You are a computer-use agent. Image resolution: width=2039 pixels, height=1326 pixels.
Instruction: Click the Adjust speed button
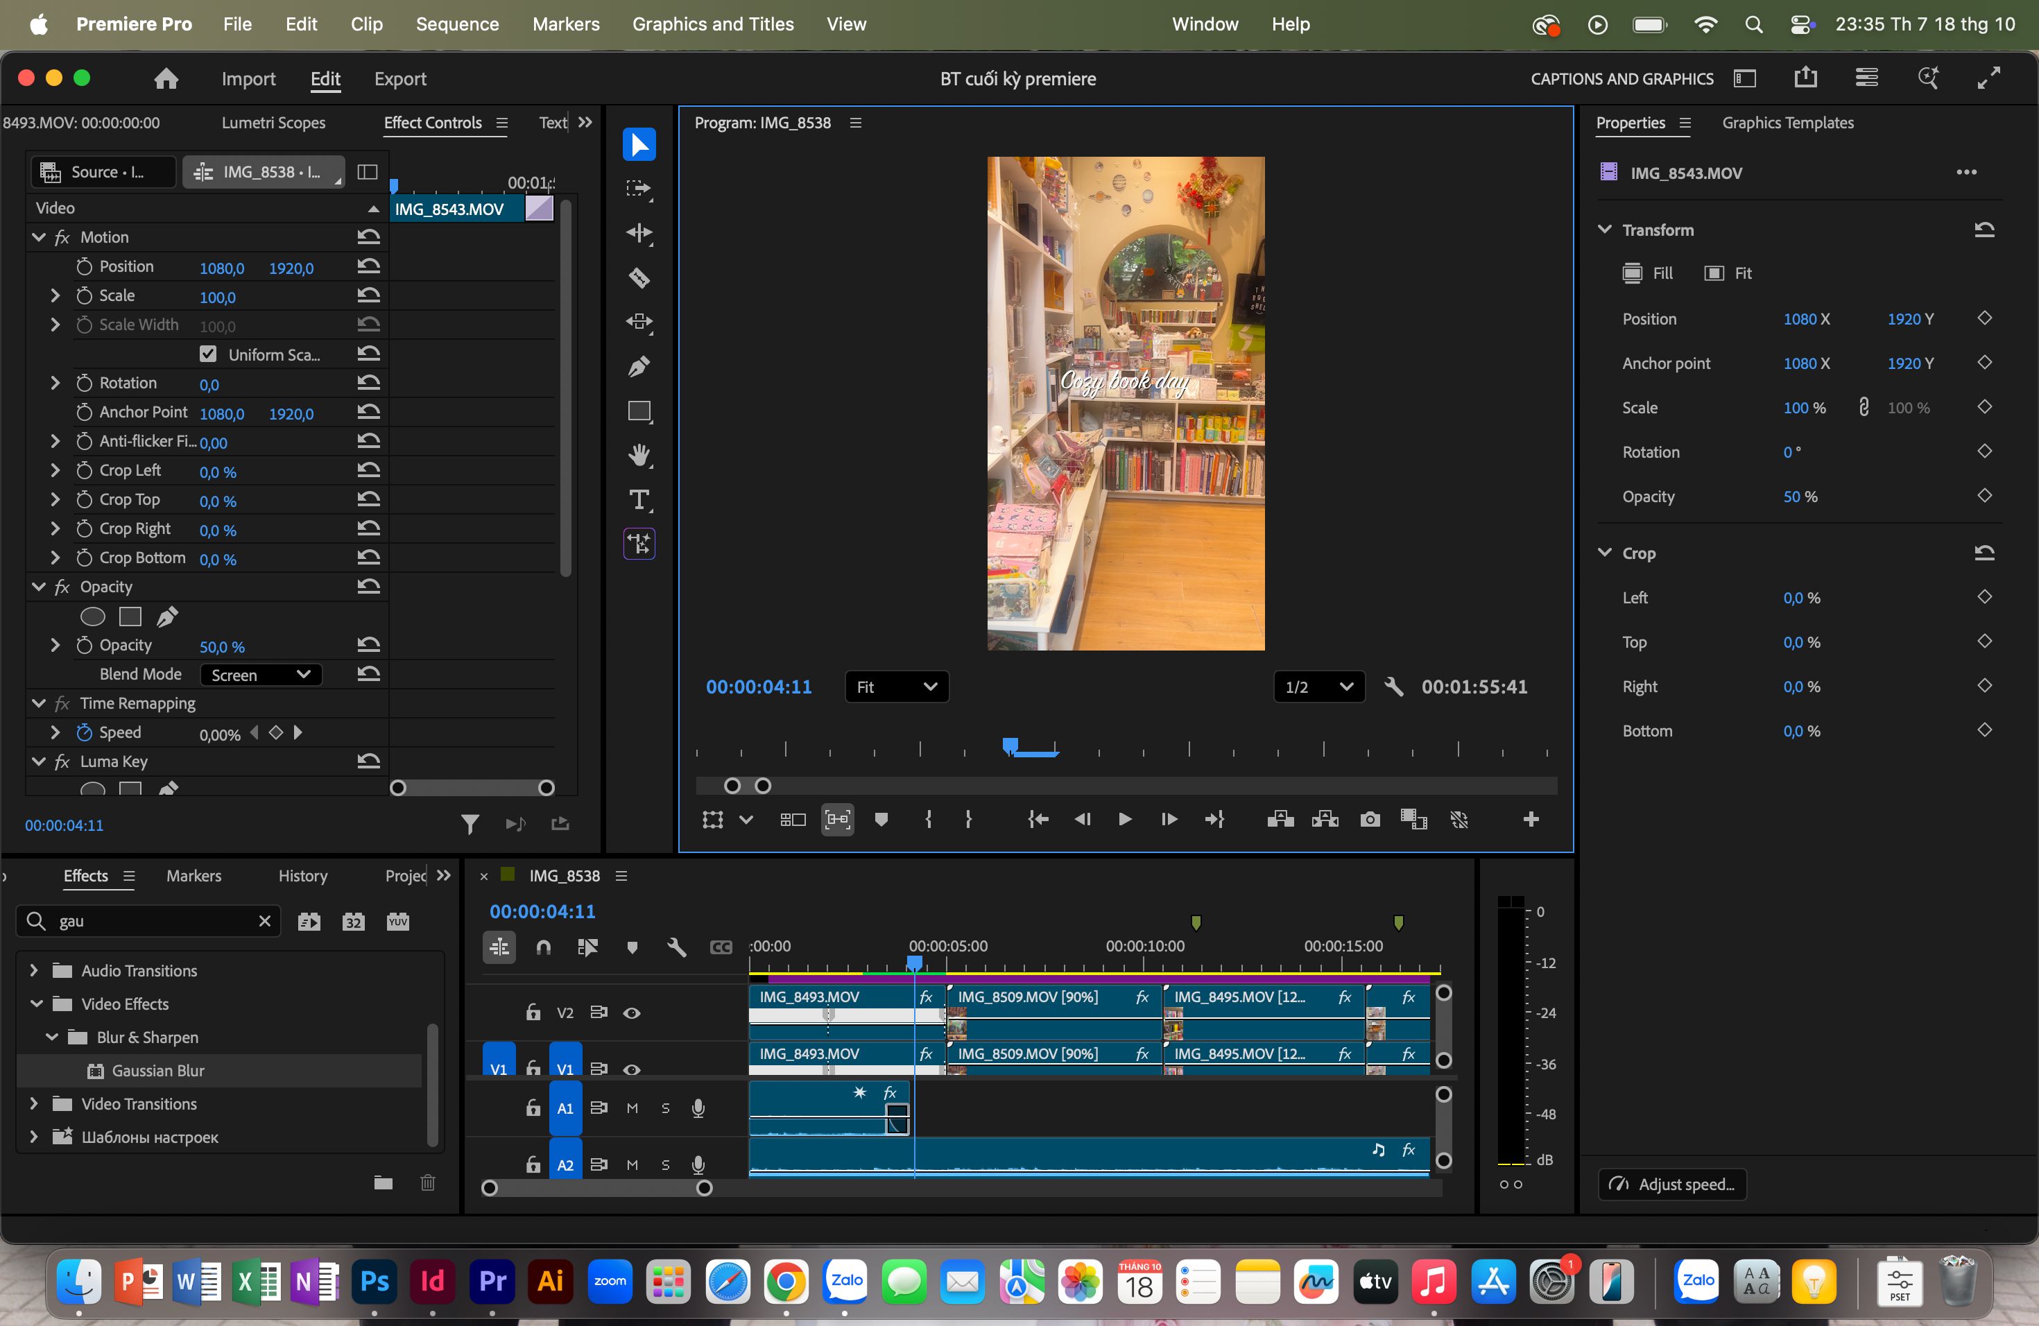(x=1671, y=1184)
